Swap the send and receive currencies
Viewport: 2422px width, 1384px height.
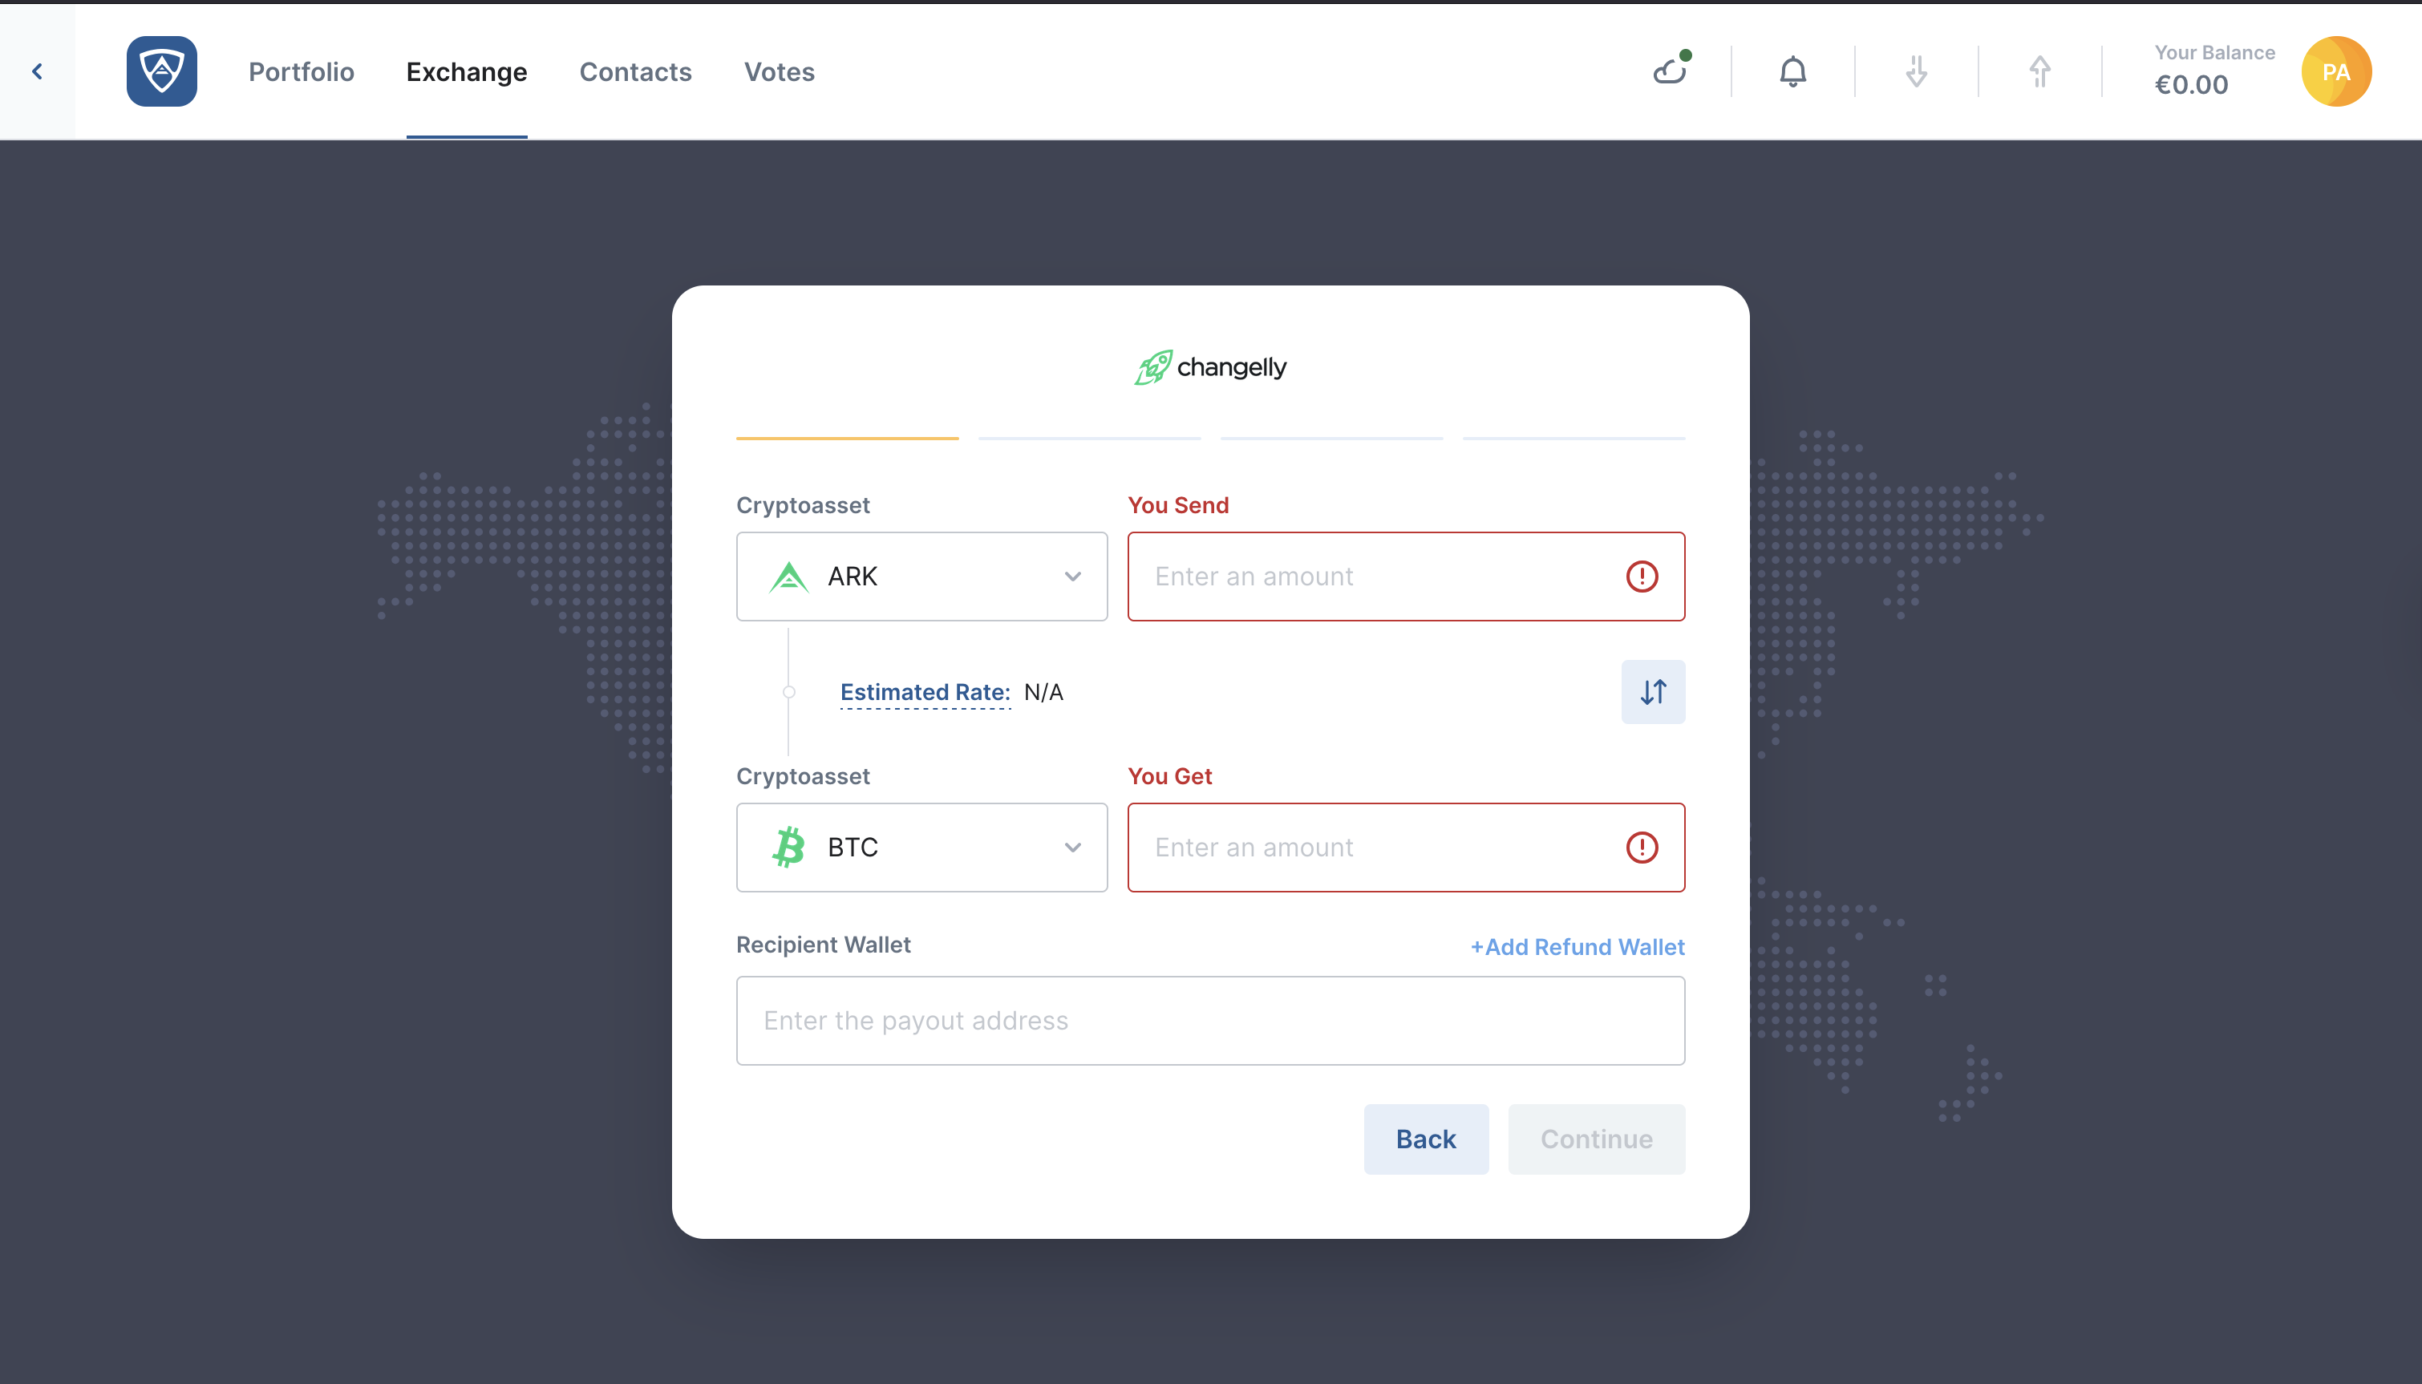coord(1653,692)
